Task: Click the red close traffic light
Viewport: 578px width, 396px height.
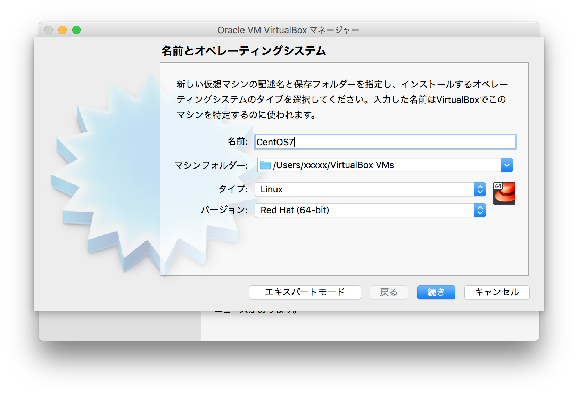Action: pos(49,30)
